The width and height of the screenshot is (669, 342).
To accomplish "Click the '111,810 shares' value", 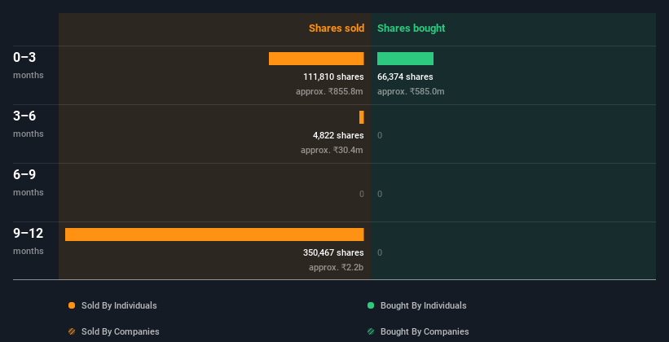I will tap(333, 77).
